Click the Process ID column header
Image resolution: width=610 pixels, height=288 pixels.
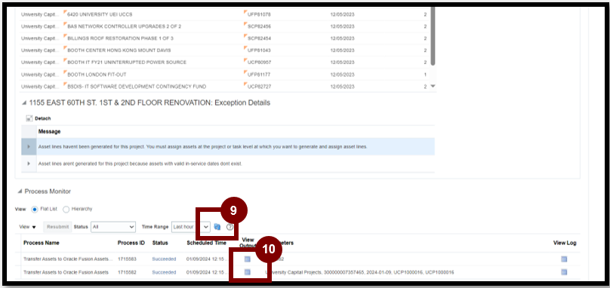pos(131,243)
